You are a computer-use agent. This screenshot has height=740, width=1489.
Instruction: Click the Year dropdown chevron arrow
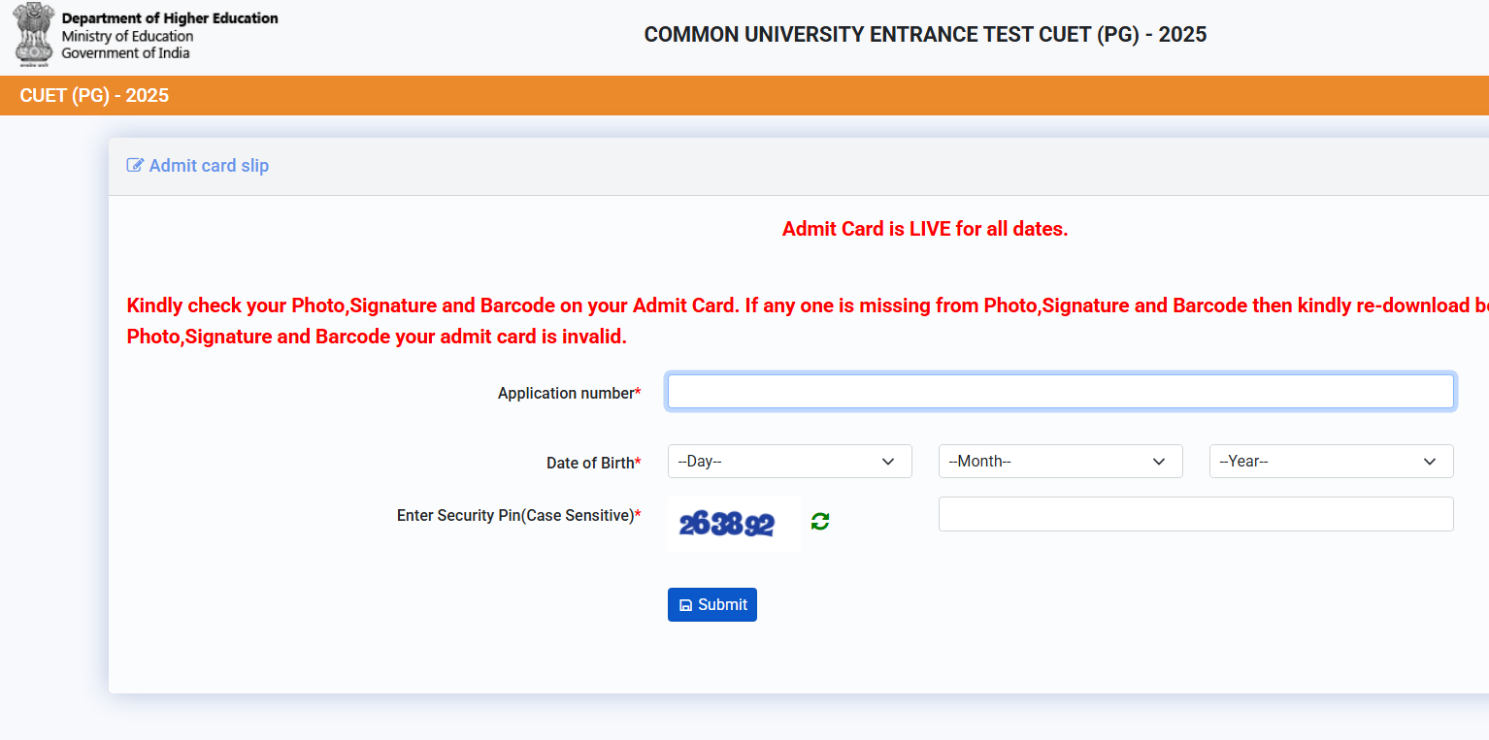click(x=1429, y=462)
